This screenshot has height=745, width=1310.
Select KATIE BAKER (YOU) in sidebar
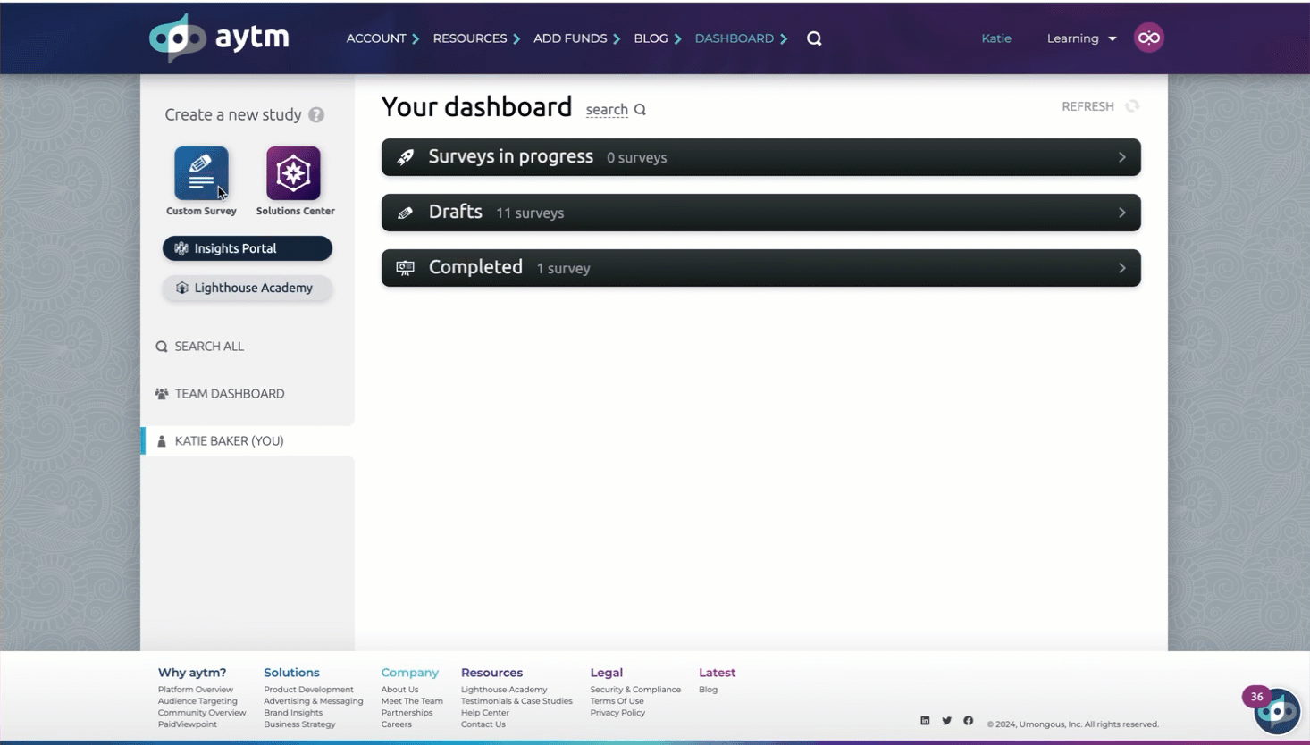[230, 441]
